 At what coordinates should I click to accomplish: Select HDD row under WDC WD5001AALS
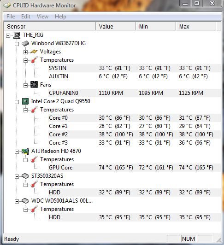134,217
